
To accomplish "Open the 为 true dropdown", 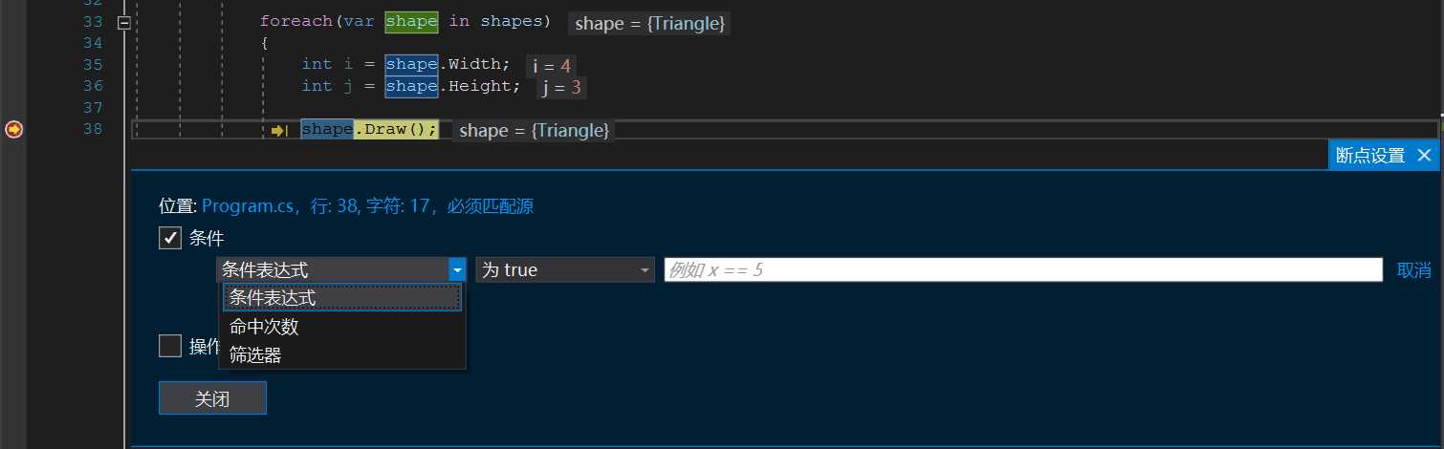I will coord(565,270).
